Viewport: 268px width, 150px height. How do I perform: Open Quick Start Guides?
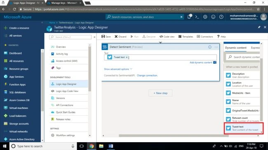click(x=69, y=112)
